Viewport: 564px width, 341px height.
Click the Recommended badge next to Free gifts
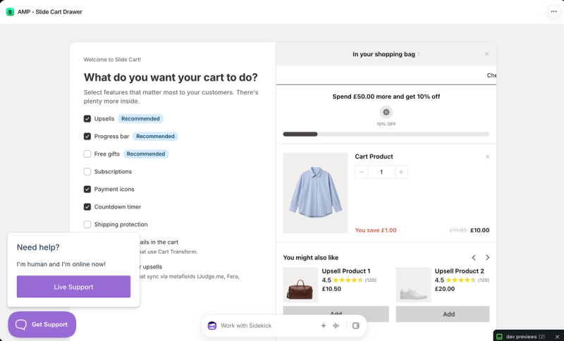146,154
